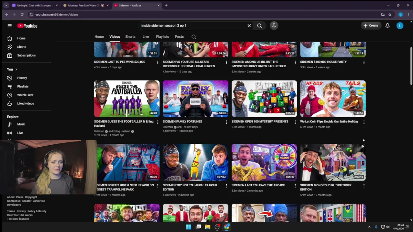Switch to the channel Live tab
Image resolution: width=413 pixels, height=232 pixels.
tap(146, 37)
